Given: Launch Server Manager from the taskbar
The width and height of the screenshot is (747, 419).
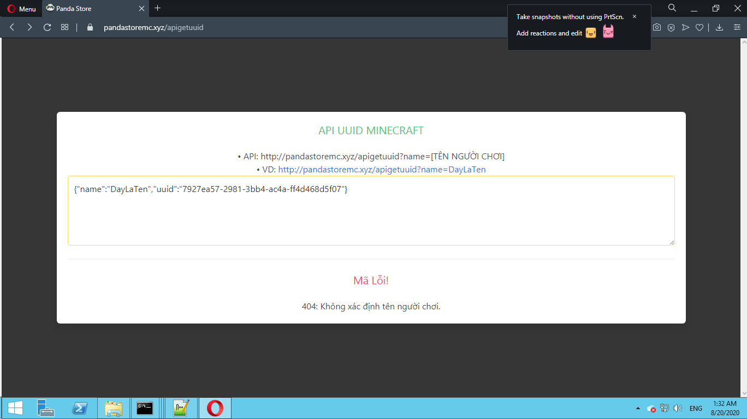Looking at the screenshot, I should coord(46,408).
